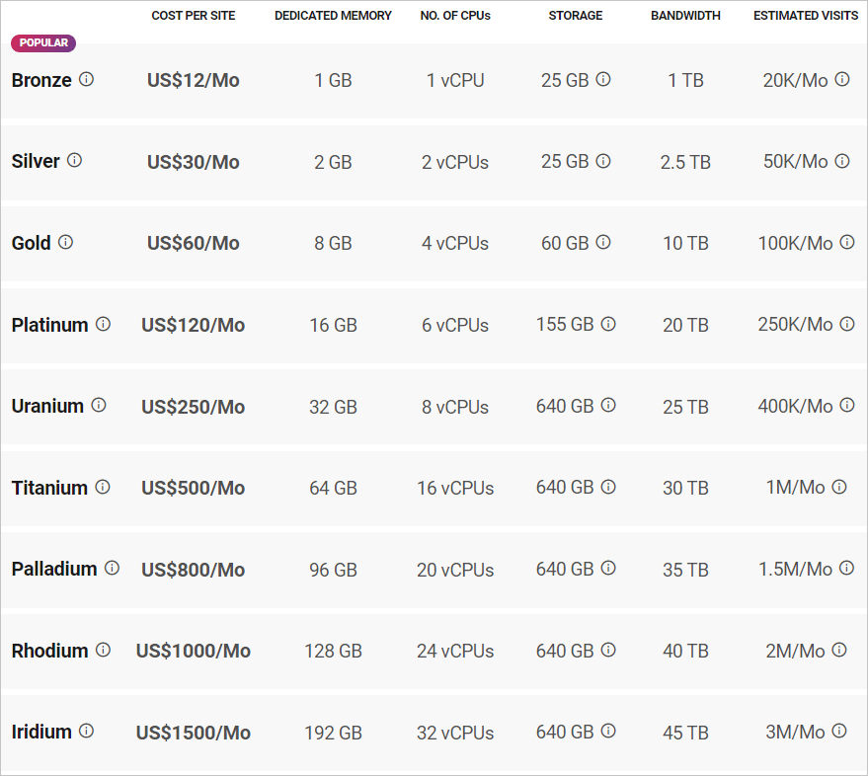868x776 pixels.
Task: Click info icon next to Bronze 25 GB storage
Action: tap(603, 79)
